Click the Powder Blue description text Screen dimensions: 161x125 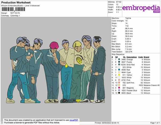click(132, 91)
